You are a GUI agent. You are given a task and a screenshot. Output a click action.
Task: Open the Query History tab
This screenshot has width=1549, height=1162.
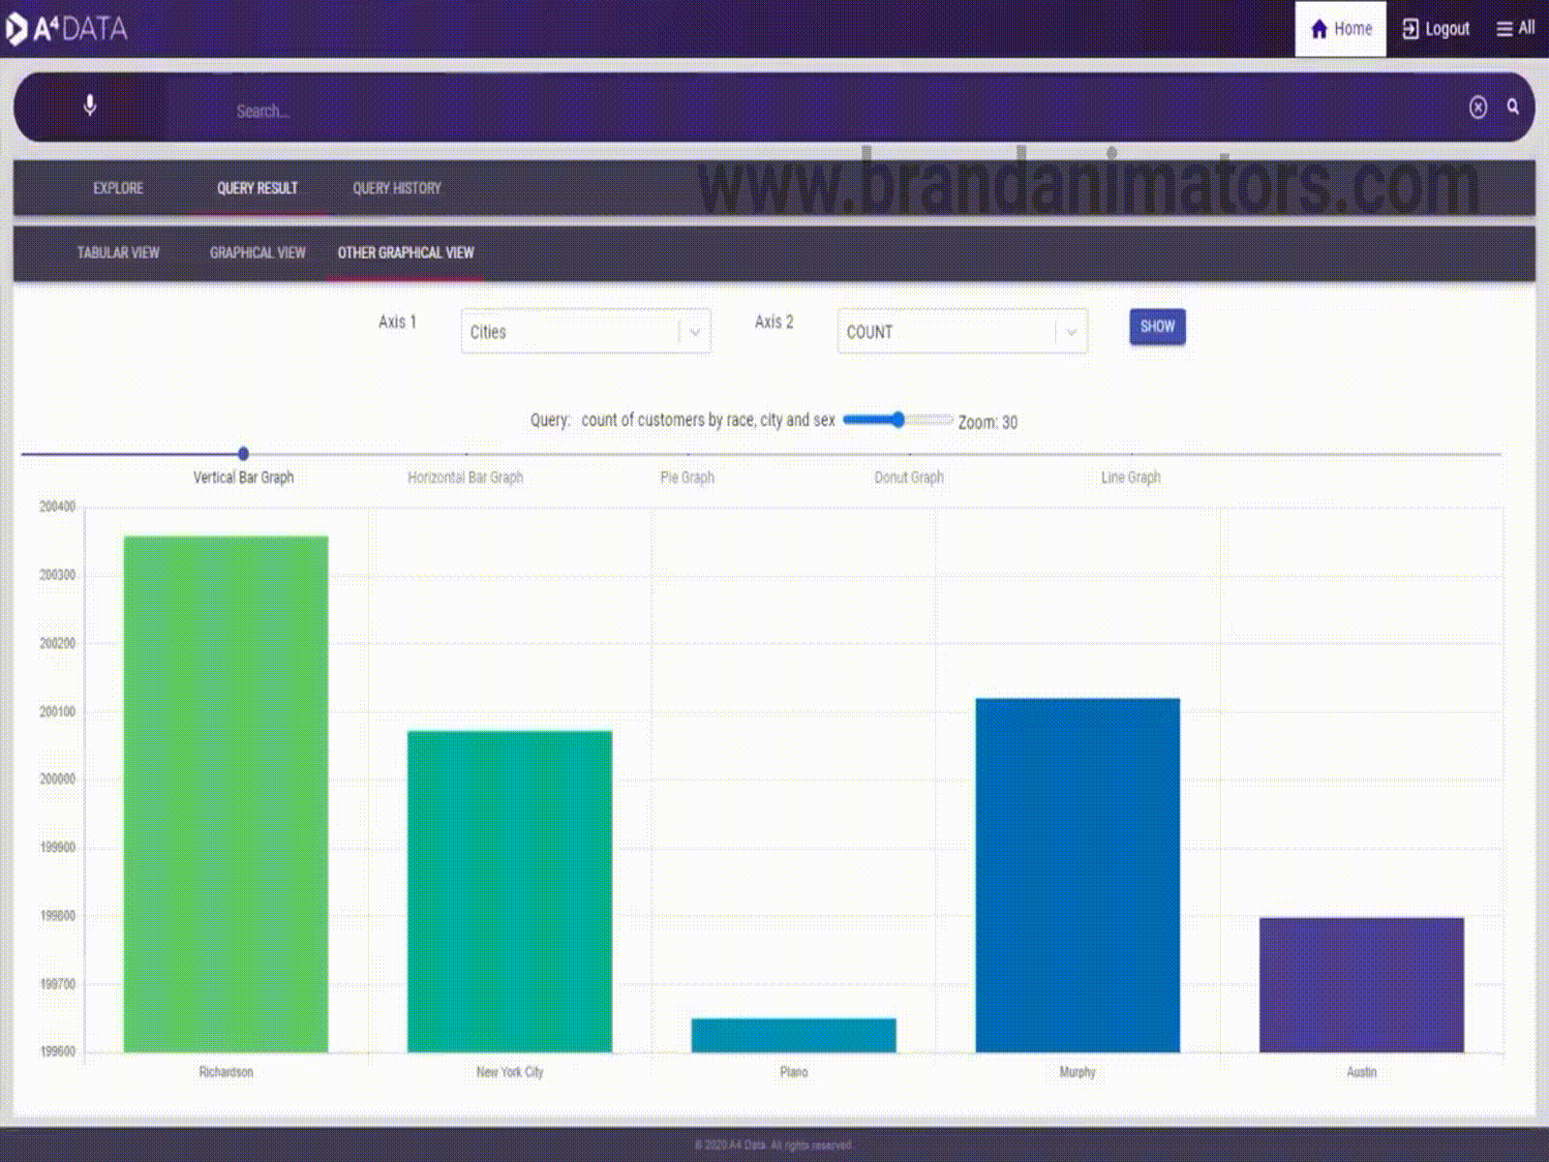coord(397,188)
